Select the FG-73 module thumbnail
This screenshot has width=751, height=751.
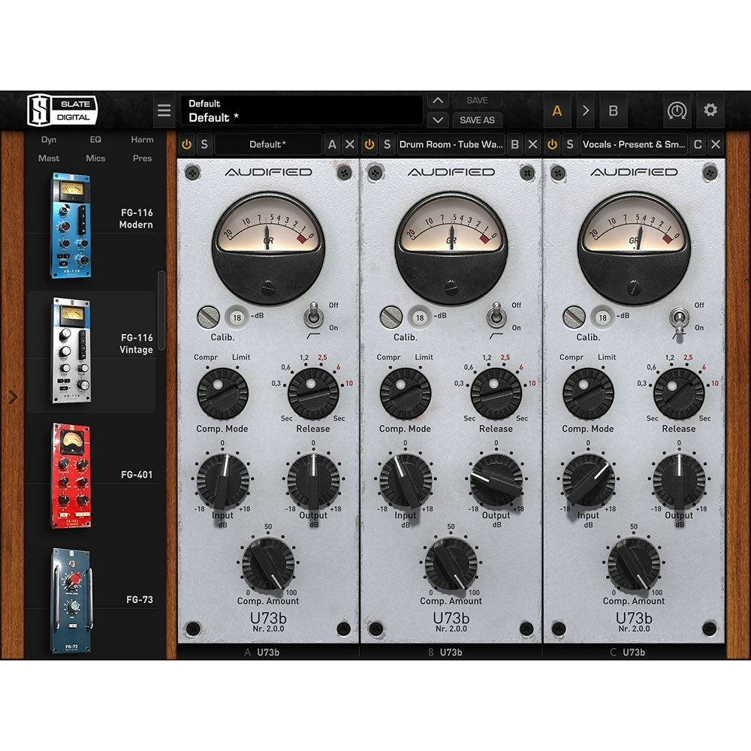pyautogui.click(x=71, y=600)
